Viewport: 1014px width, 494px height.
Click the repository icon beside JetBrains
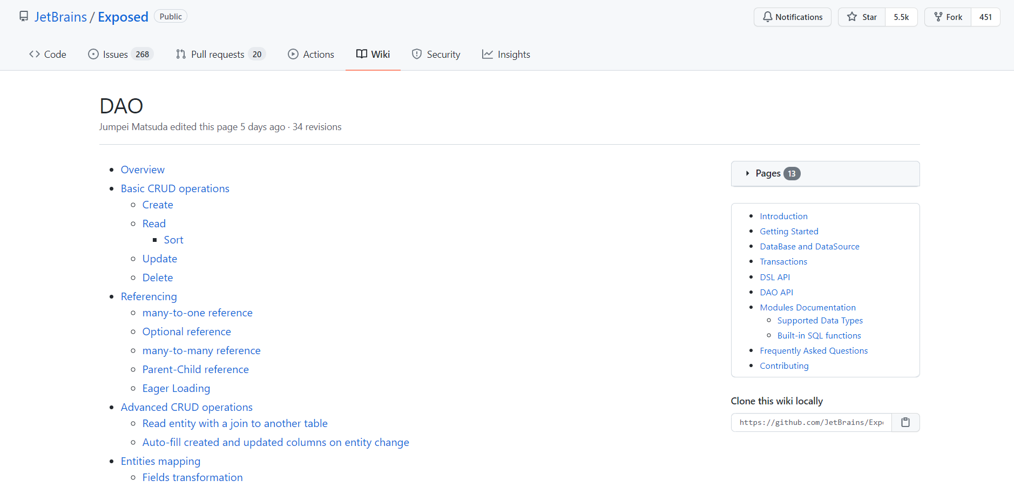coord(24,17)
